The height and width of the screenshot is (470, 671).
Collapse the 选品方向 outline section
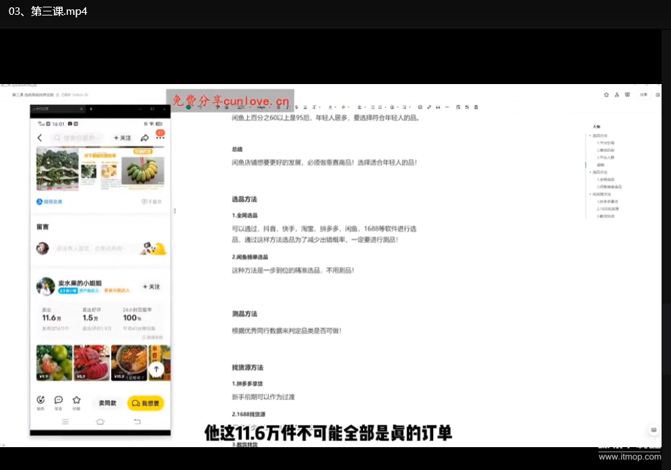590,135
